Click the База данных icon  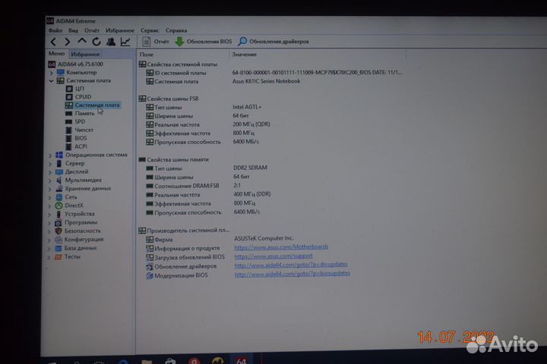point(58,249)
